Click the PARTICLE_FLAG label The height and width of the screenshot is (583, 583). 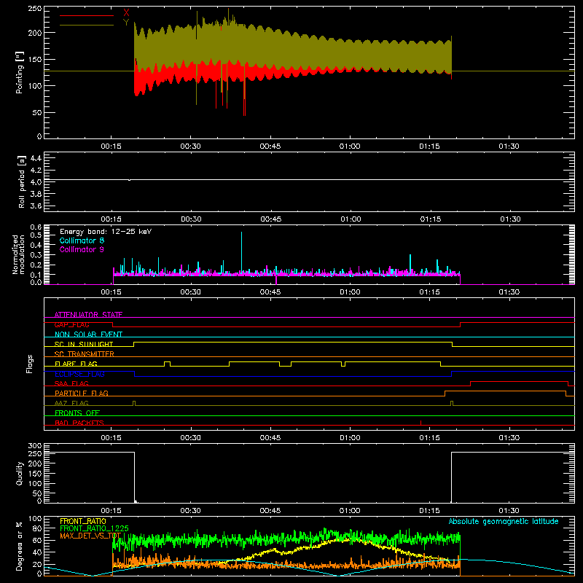pos(82,393)
